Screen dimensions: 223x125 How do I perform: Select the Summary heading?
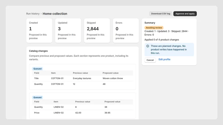(150, 23)
